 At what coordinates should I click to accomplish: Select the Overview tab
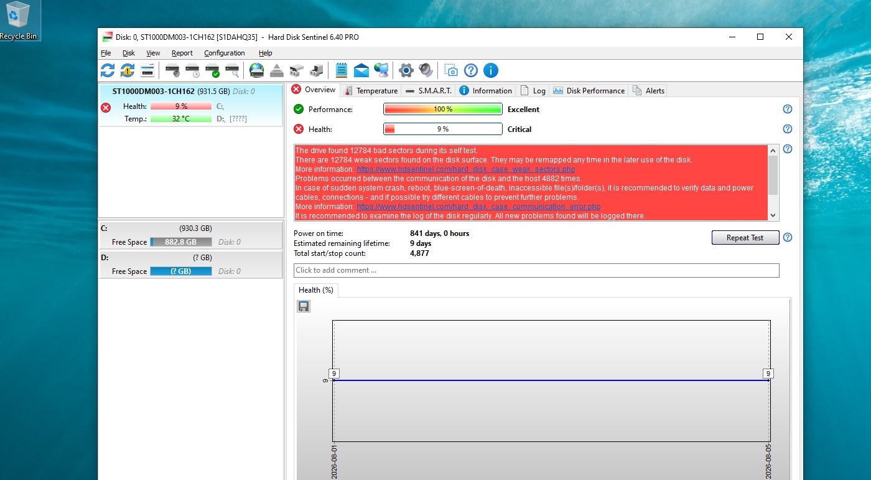coord(314,90)
